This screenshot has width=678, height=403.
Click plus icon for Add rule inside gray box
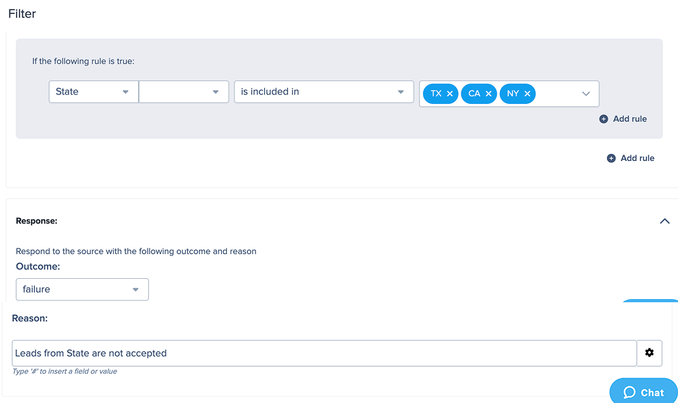604,119
